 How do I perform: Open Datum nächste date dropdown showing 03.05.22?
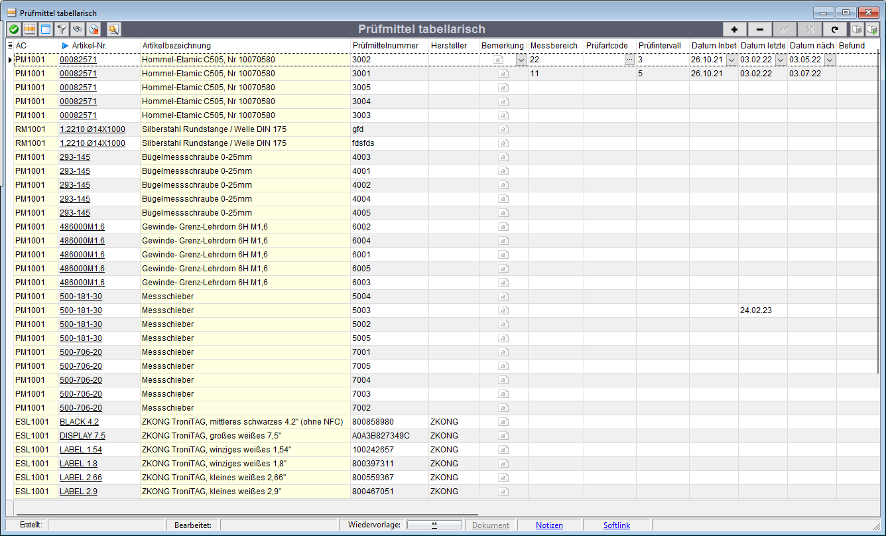830,60
